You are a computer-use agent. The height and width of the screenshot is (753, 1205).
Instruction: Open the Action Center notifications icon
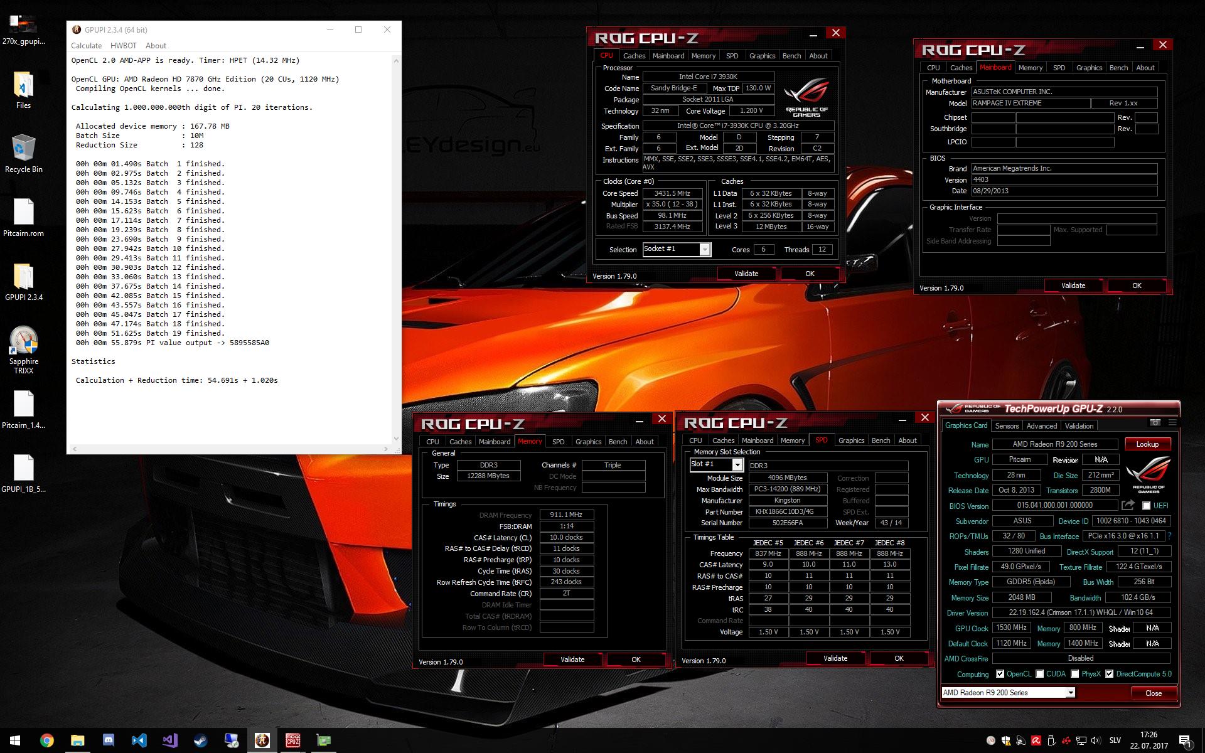tap(1186, 741)
